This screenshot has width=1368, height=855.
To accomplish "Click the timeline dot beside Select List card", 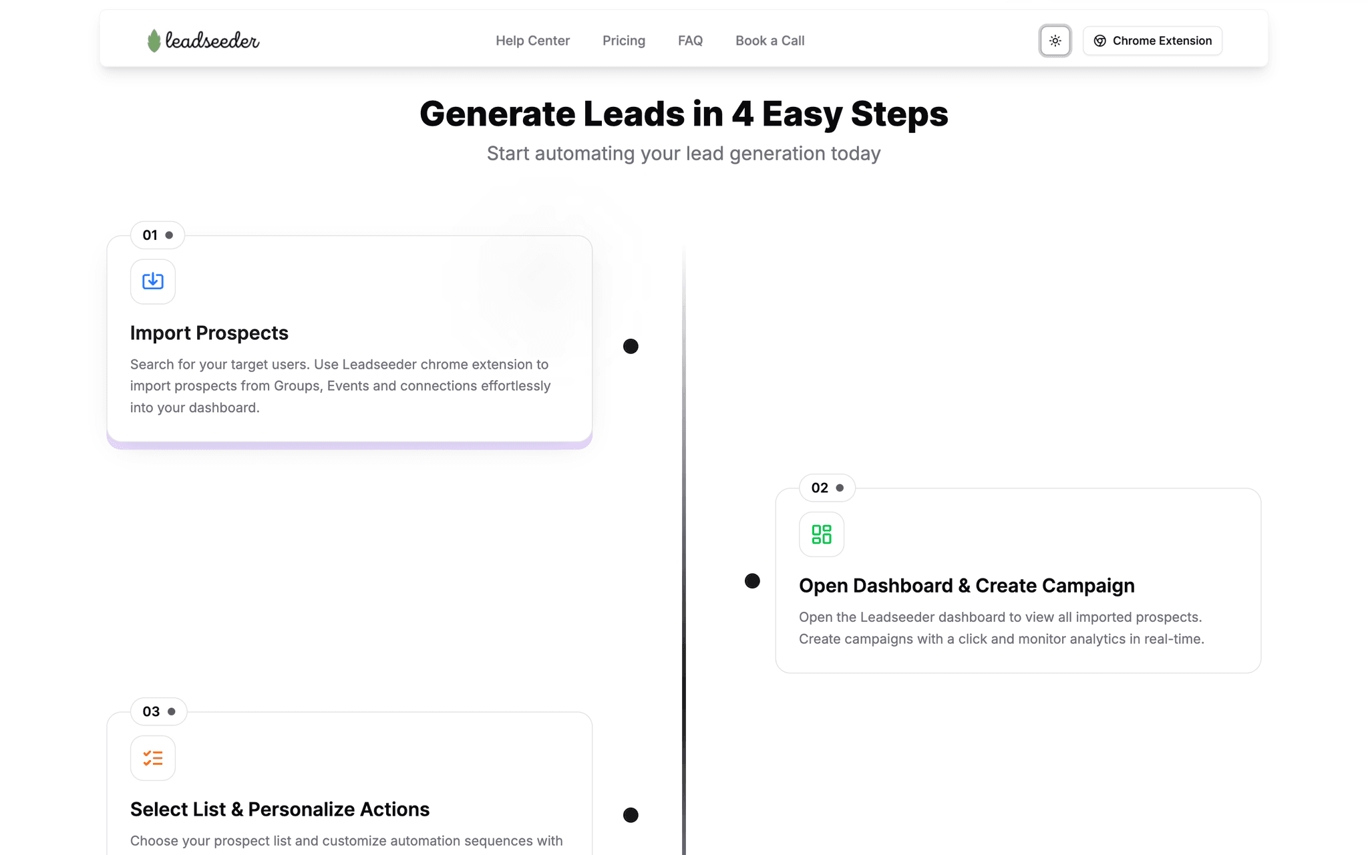I will click(631, 815).
